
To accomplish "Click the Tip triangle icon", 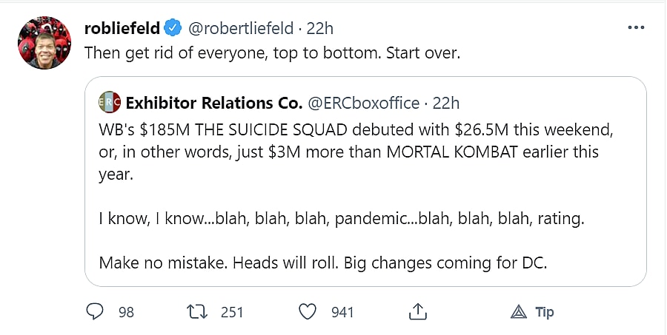I will (518, 312).
